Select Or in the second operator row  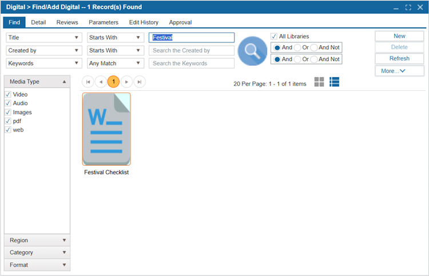[297, 59]
